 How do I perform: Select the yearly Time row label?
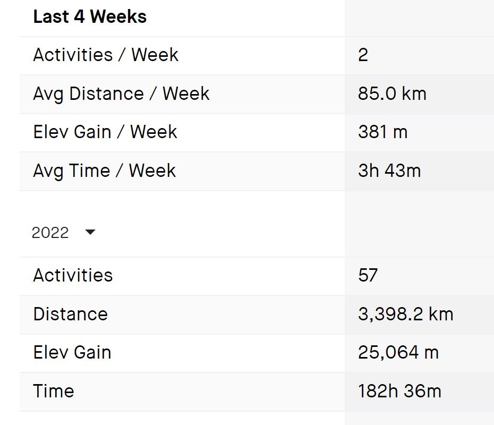(54, 392)
